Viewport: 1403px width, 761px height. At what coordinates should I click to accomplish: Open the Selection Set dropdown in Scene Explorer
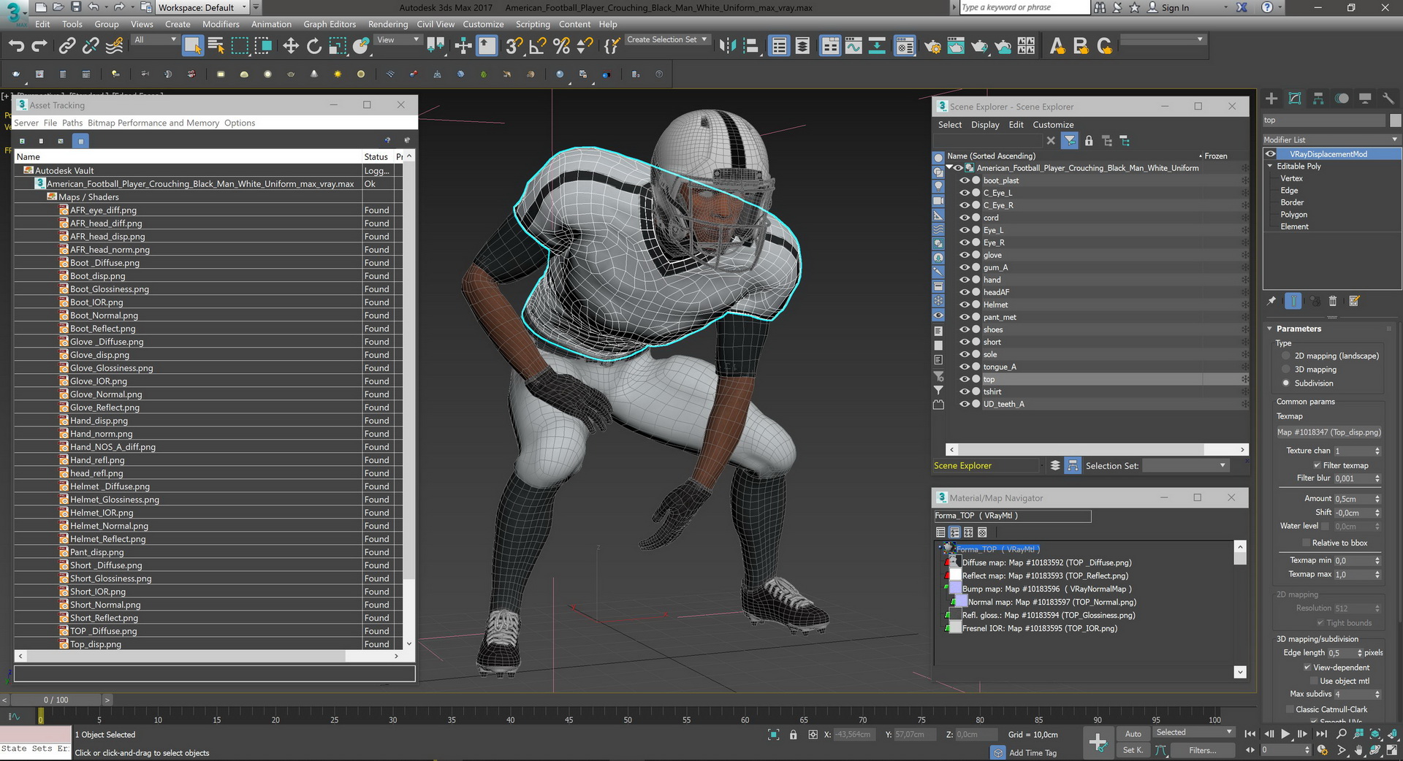[1186, 465]
